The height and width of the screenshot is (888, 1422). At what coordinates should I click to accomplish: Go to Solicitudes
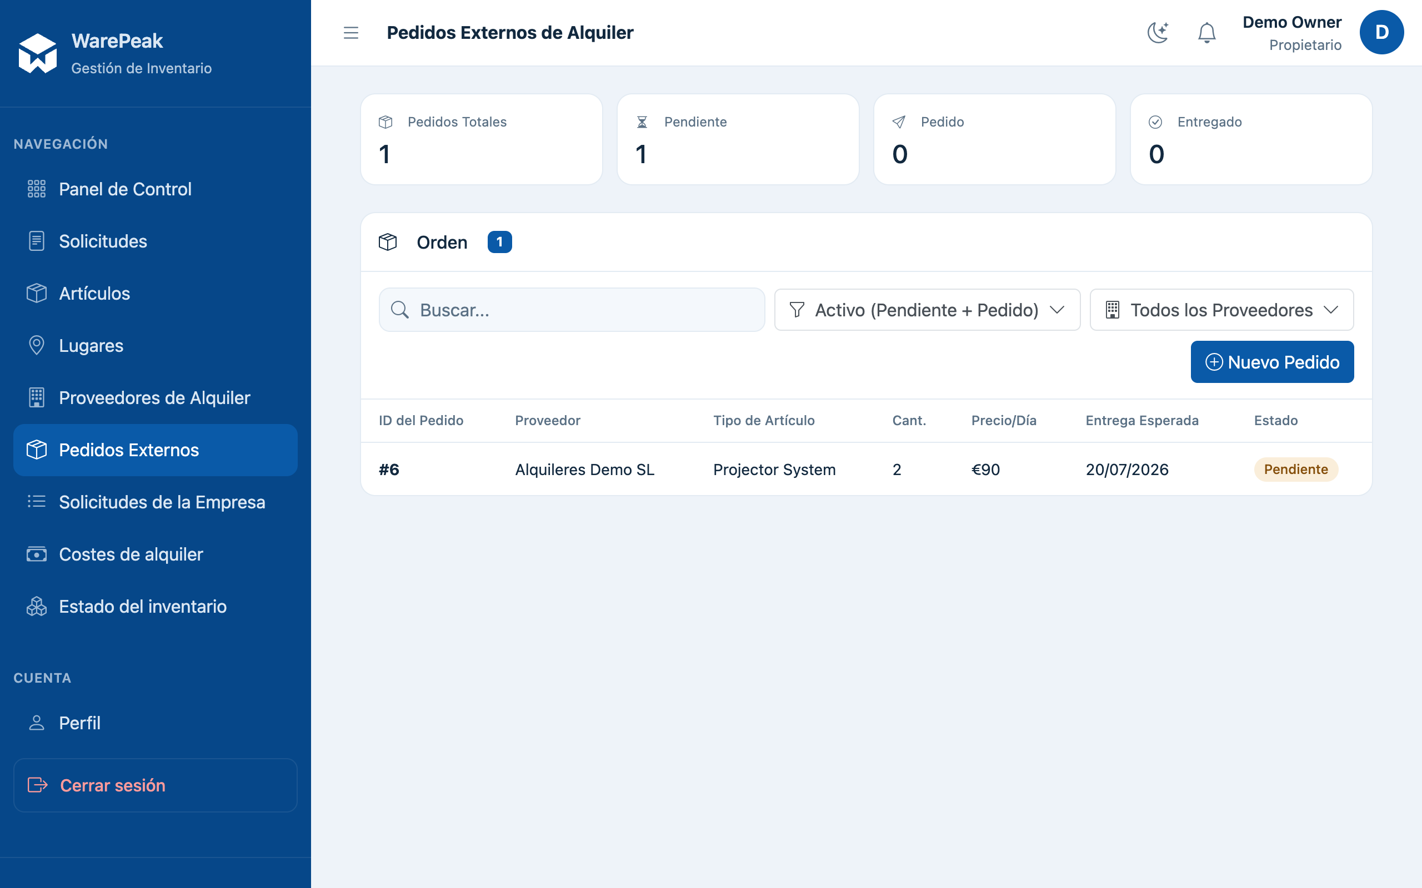pyautogui.click(x=155, y=241)
